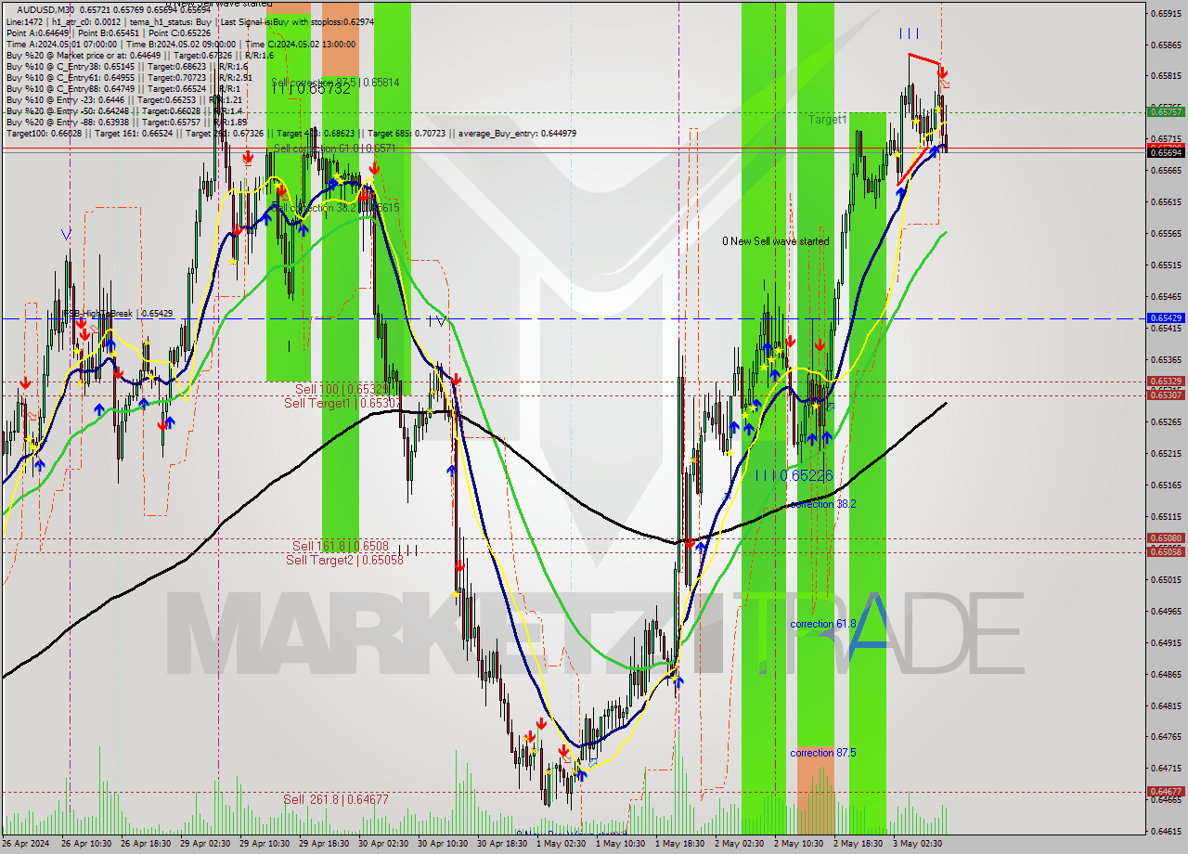Click the red 0.64677 price tag

coord(1167,792)
